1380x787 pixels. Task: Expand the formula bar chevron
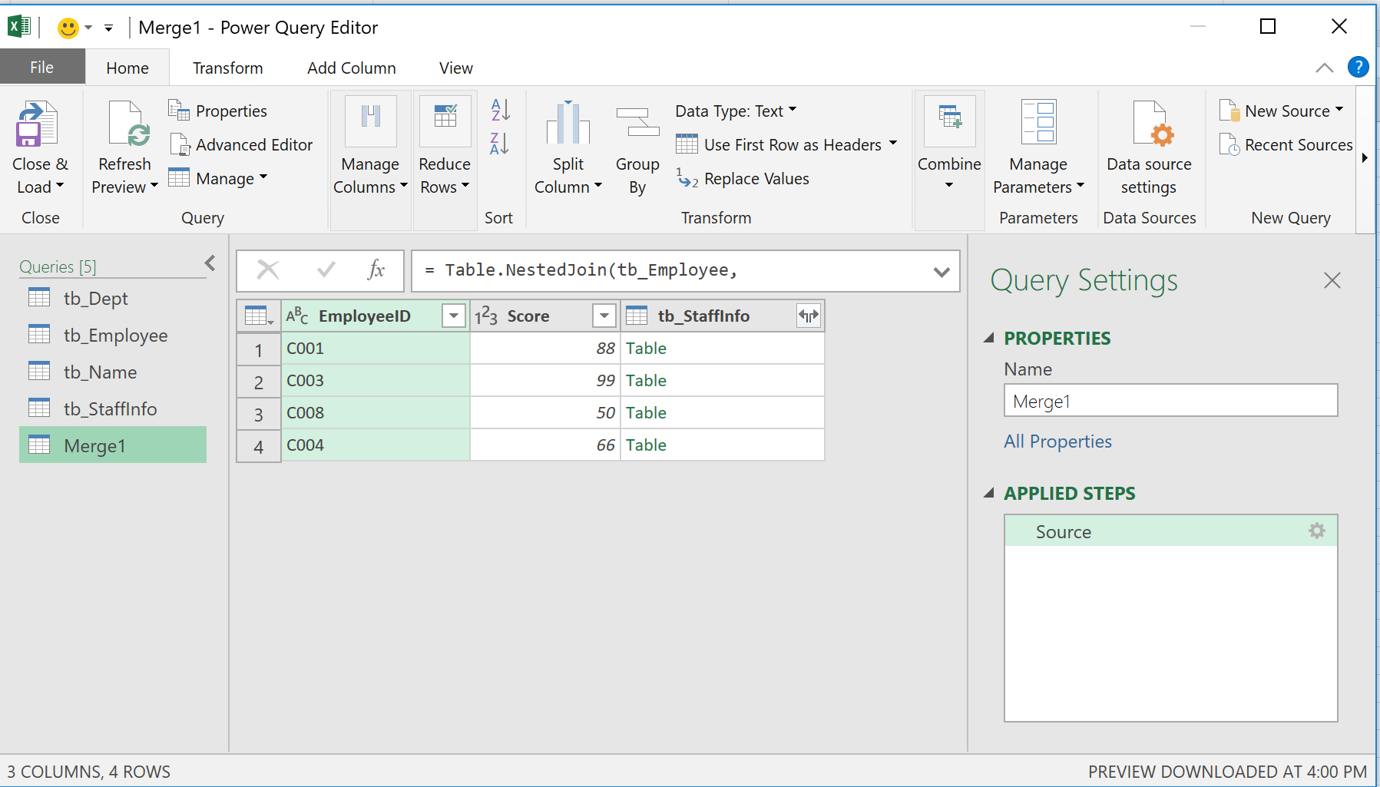(x=942, y=272)
